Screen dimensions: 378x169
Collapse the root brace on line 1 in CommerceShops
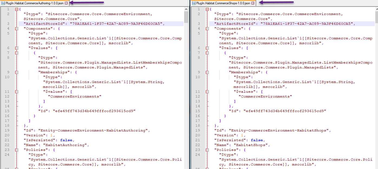(x=207, y=9)
